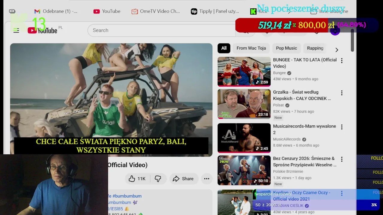Open the OmeTV Video Chat bookmark

pyautogui.click(x=156, y=11)
